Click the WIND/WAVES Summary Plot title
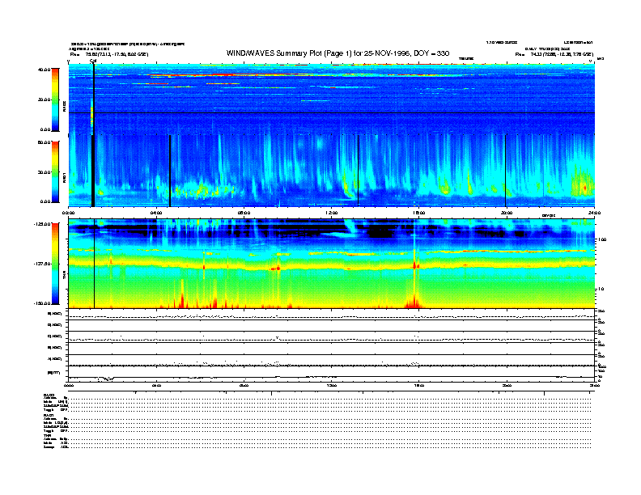641x495 pixels. click(x=337, y=53)
